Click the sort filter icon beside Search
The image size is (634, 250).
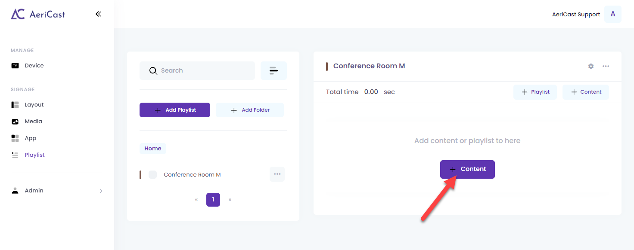click(273, 71)
